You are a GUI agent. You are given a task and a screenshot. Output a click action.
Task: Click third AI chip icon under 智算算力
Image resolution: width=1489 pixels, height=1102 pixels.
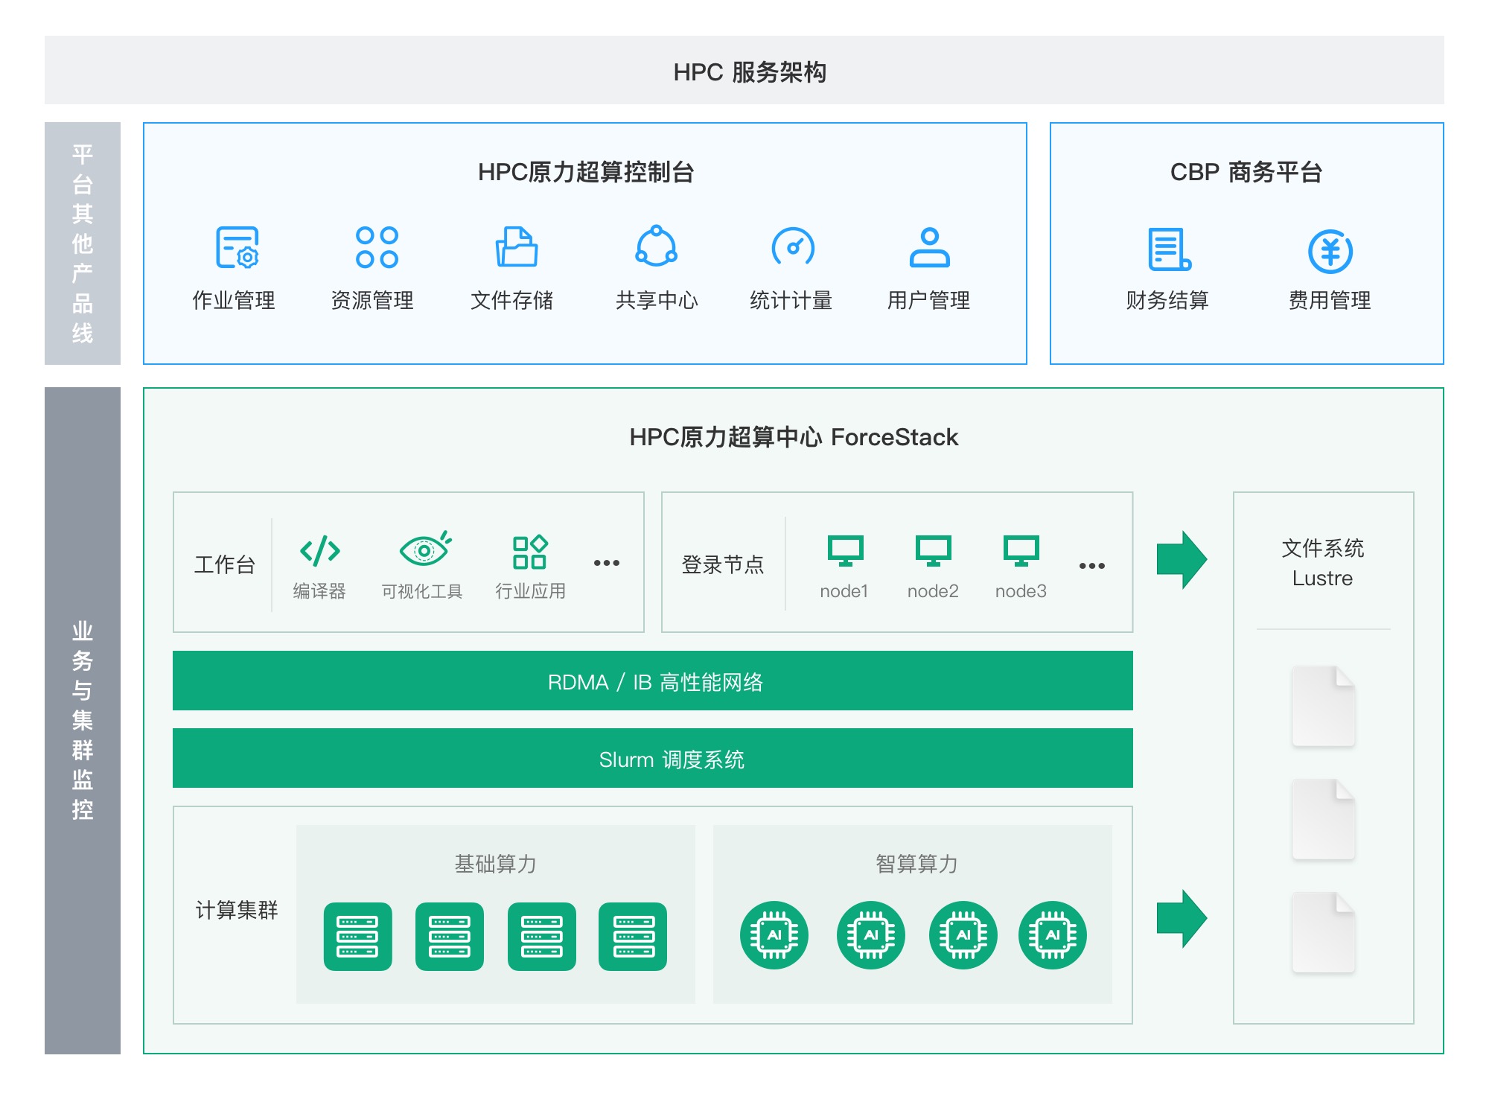(x=963, y=935)
